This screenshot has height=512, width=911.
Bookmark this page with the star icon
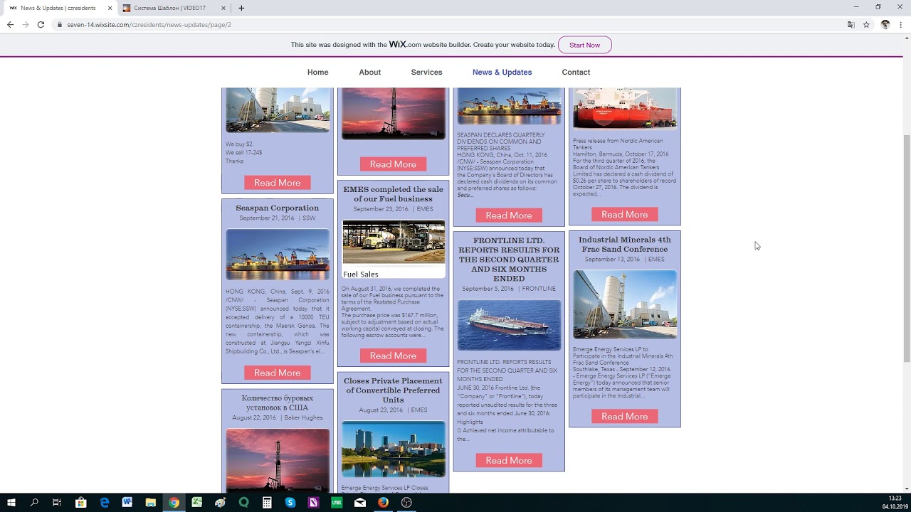pos(866,24)
